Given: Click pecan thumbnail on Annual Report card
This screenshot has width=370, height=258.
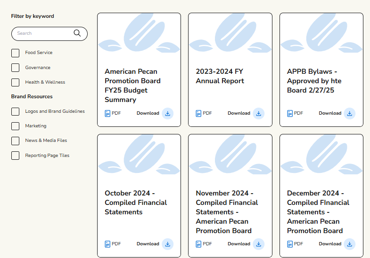Looking at the screenshot, I should pos(230,33).
